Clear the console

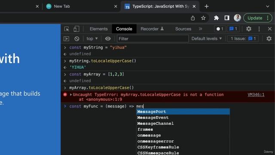76,39
